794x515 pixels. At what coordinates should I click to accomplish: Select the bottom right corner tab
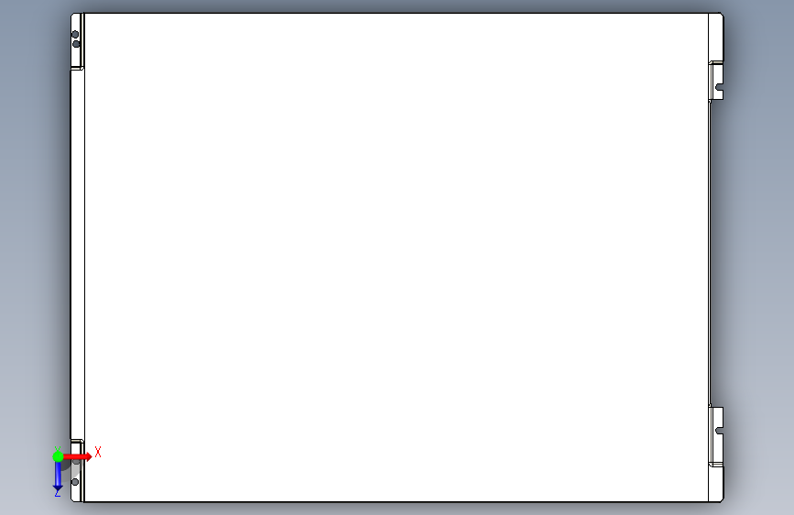[715, 484]
